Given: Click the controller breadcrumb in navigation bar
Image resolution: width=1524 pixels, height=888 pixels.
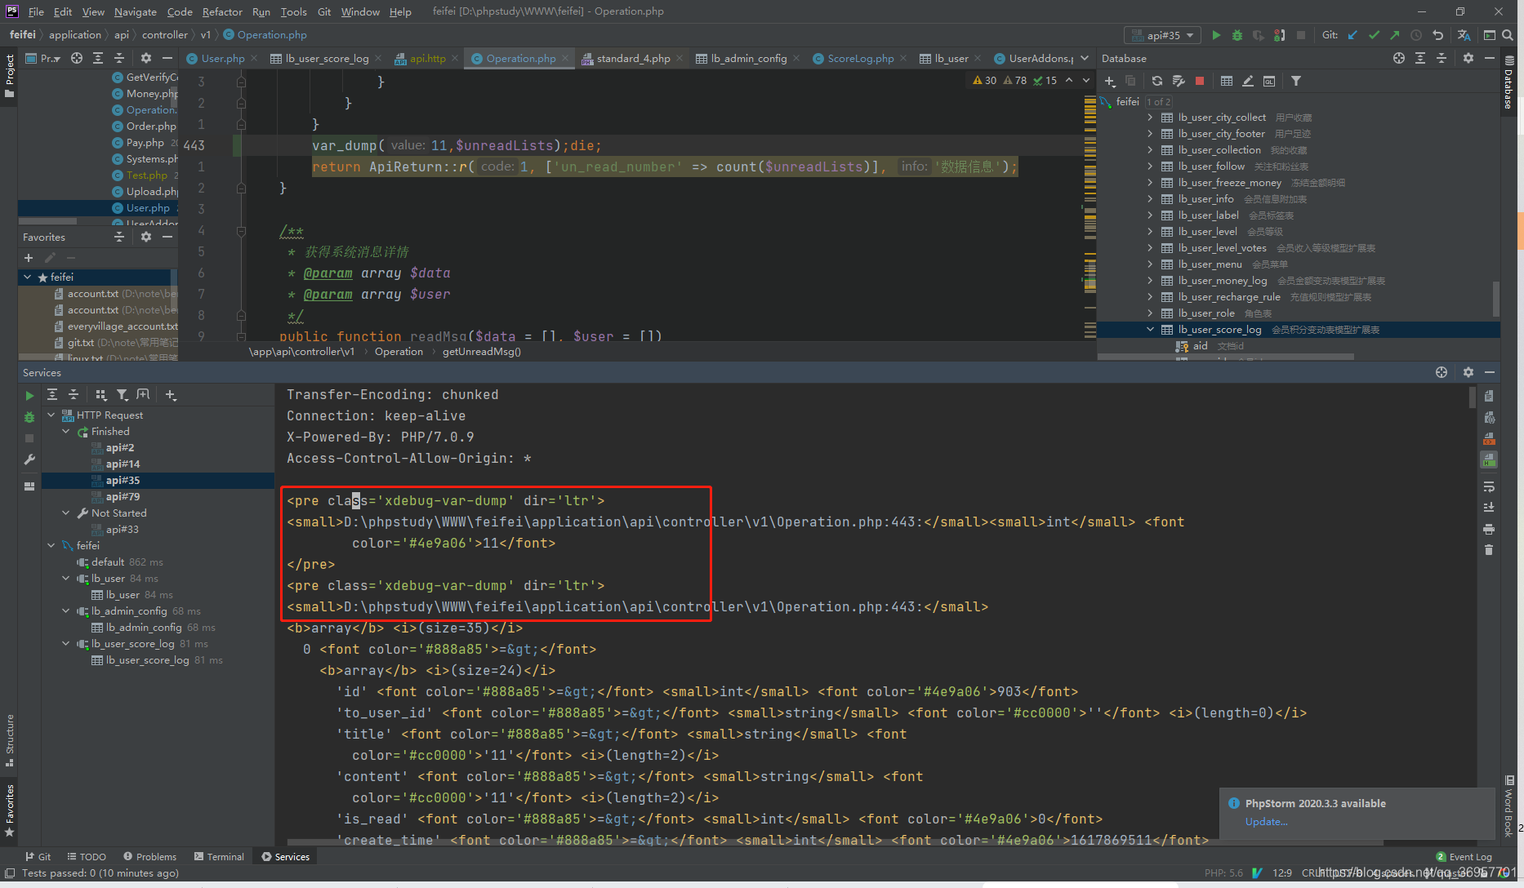Looking at the screenshot, I should [x=164, y=35].
